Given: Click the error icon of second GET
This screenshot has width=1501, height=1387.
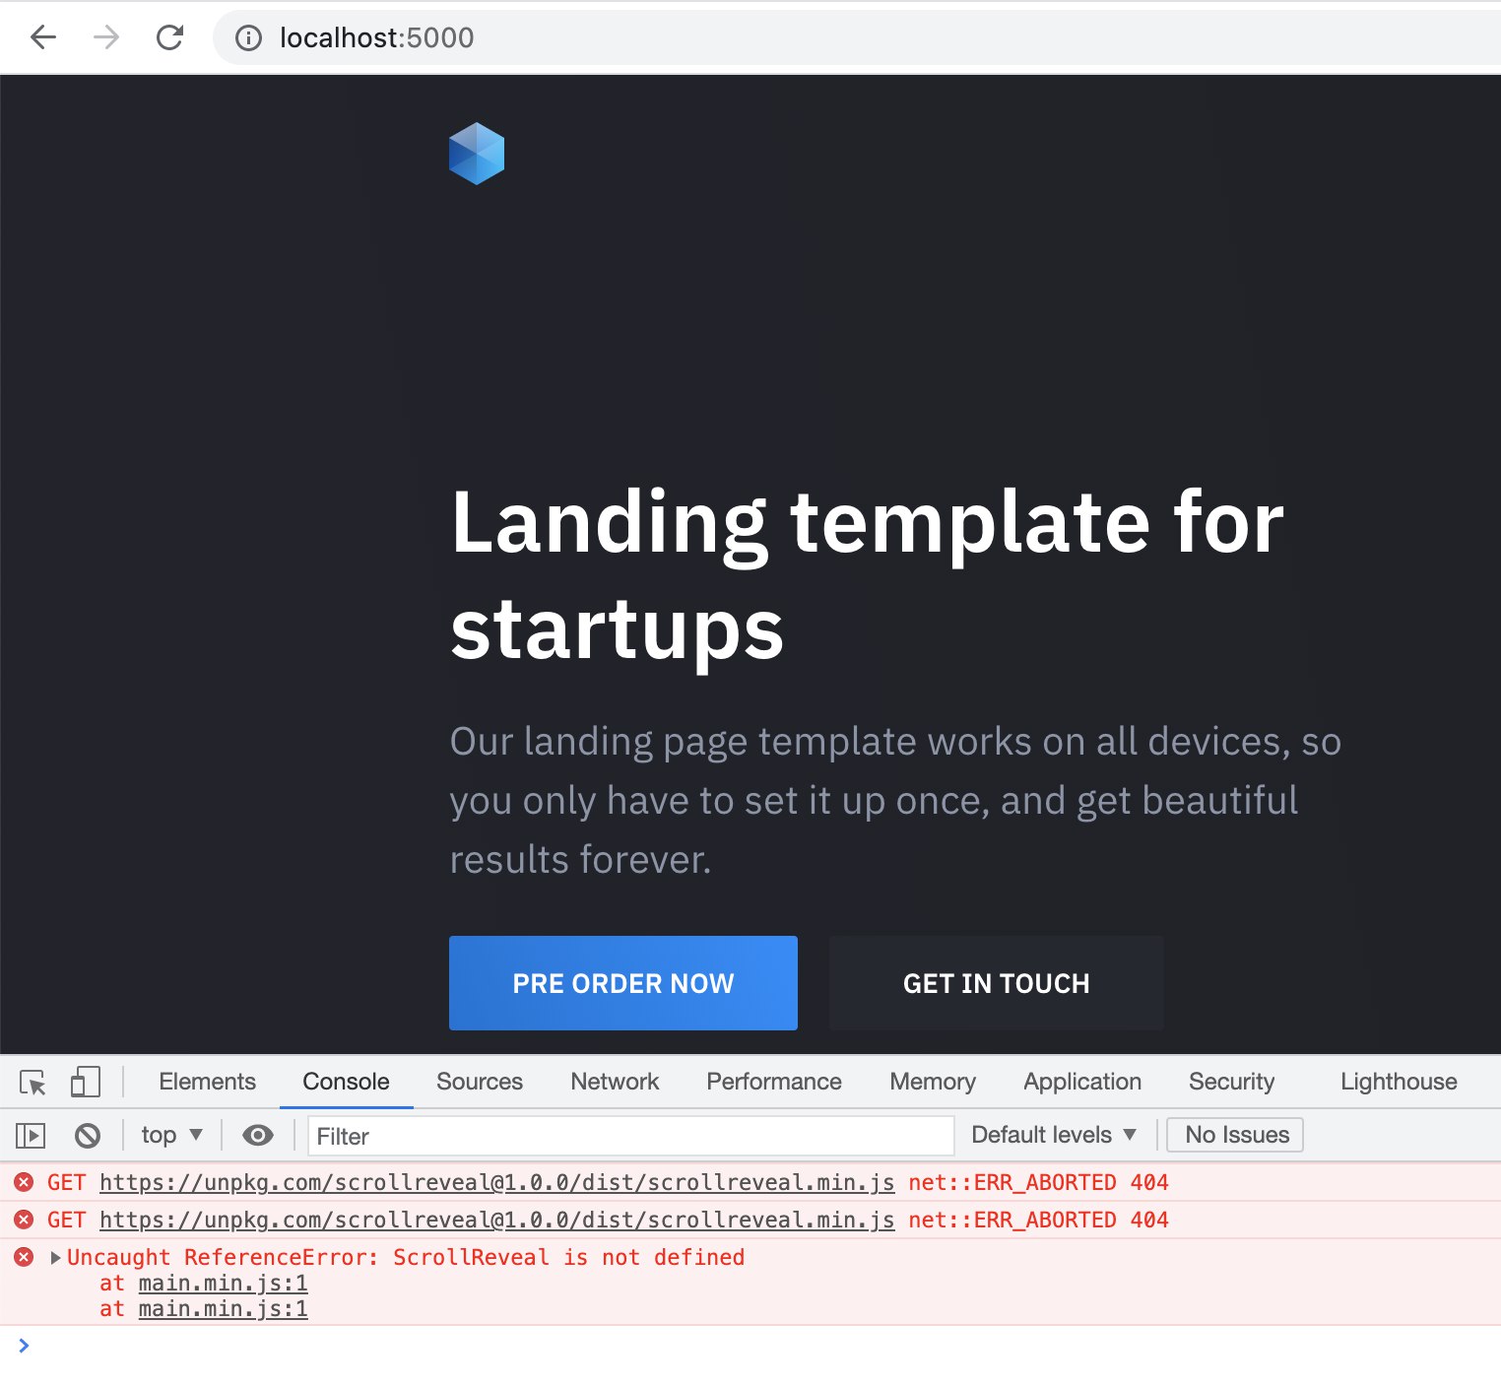Looking at the screenshot, I should [25, 1220].
